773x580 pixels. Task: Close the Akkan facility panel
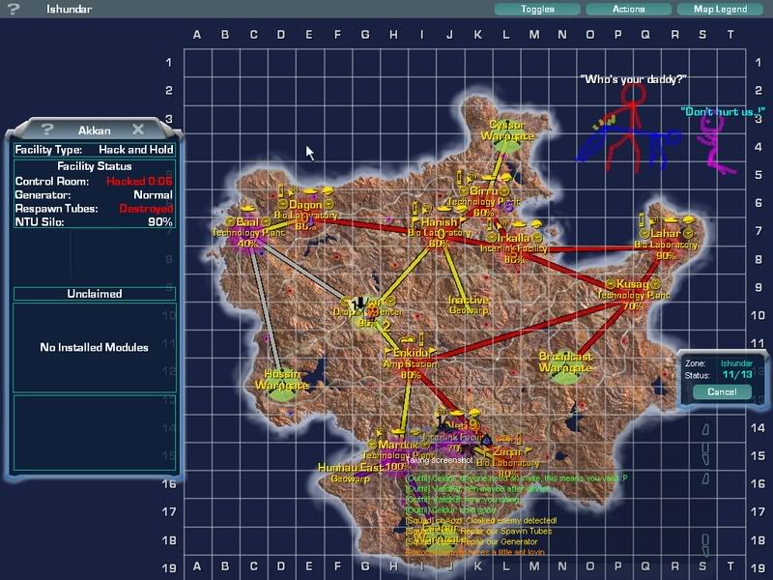click(138, 130)
